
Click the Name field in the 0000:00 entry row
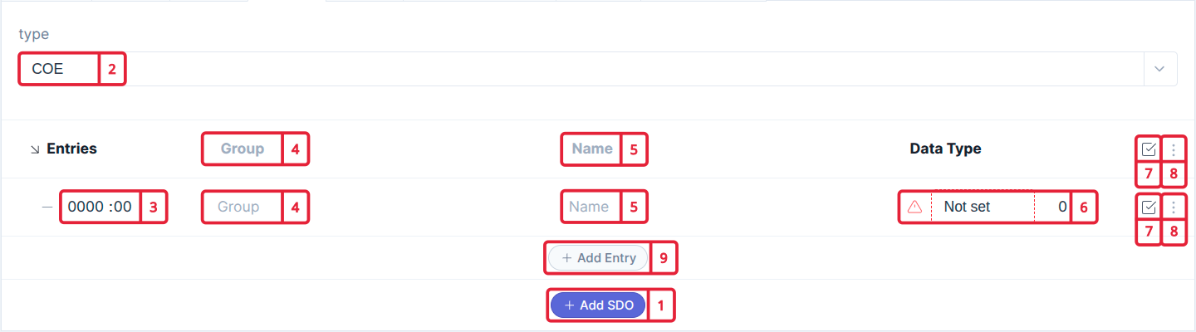click(x=591, y=207)
